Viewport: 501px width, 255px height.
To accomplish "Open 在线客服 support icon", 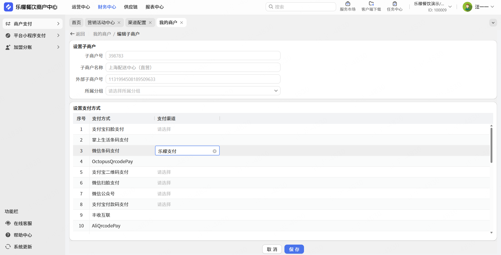I will coord(8,223).
